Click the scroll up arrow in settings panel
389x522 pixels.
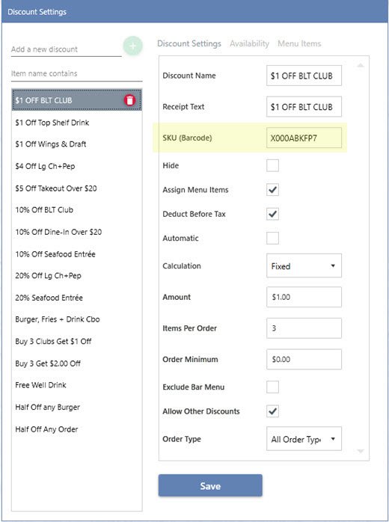coord(361,66)
